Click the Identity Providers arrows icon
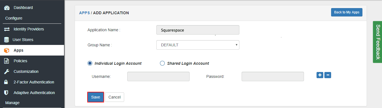Screen dimensions: 382x108 tap(7, 29)
